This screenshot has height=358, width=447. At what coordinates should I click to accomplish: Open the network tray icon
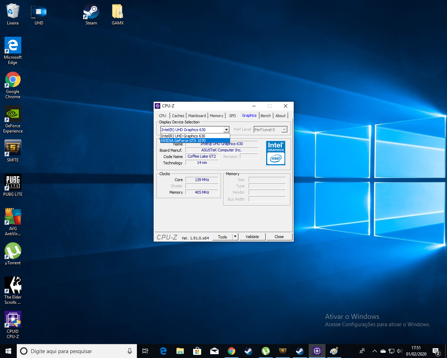(x=391, y=351)
